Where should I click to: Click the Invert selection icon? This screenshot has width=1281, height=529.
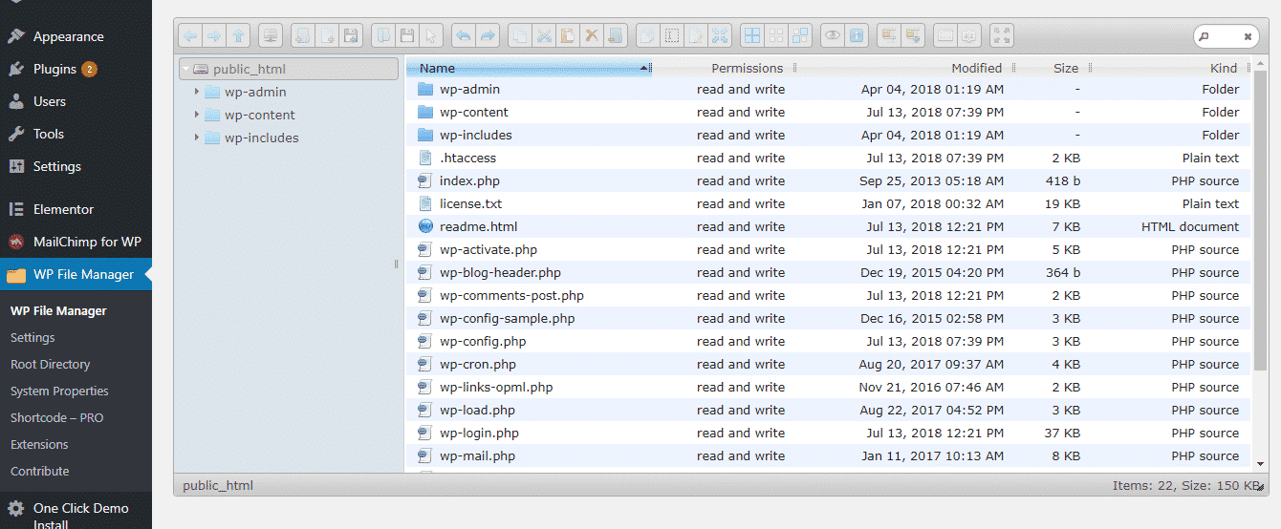point(800,36)
